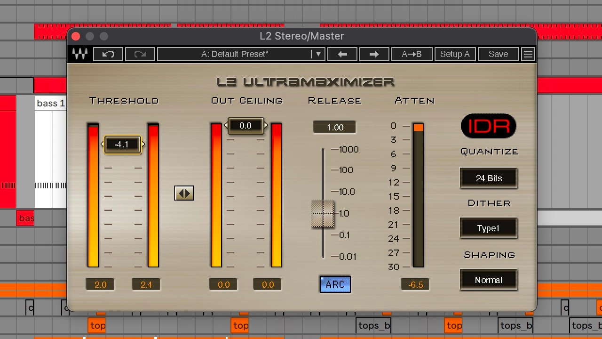602x339 pixels.
Task: Undo the last plugin change
Action: (x=108, y=54)
